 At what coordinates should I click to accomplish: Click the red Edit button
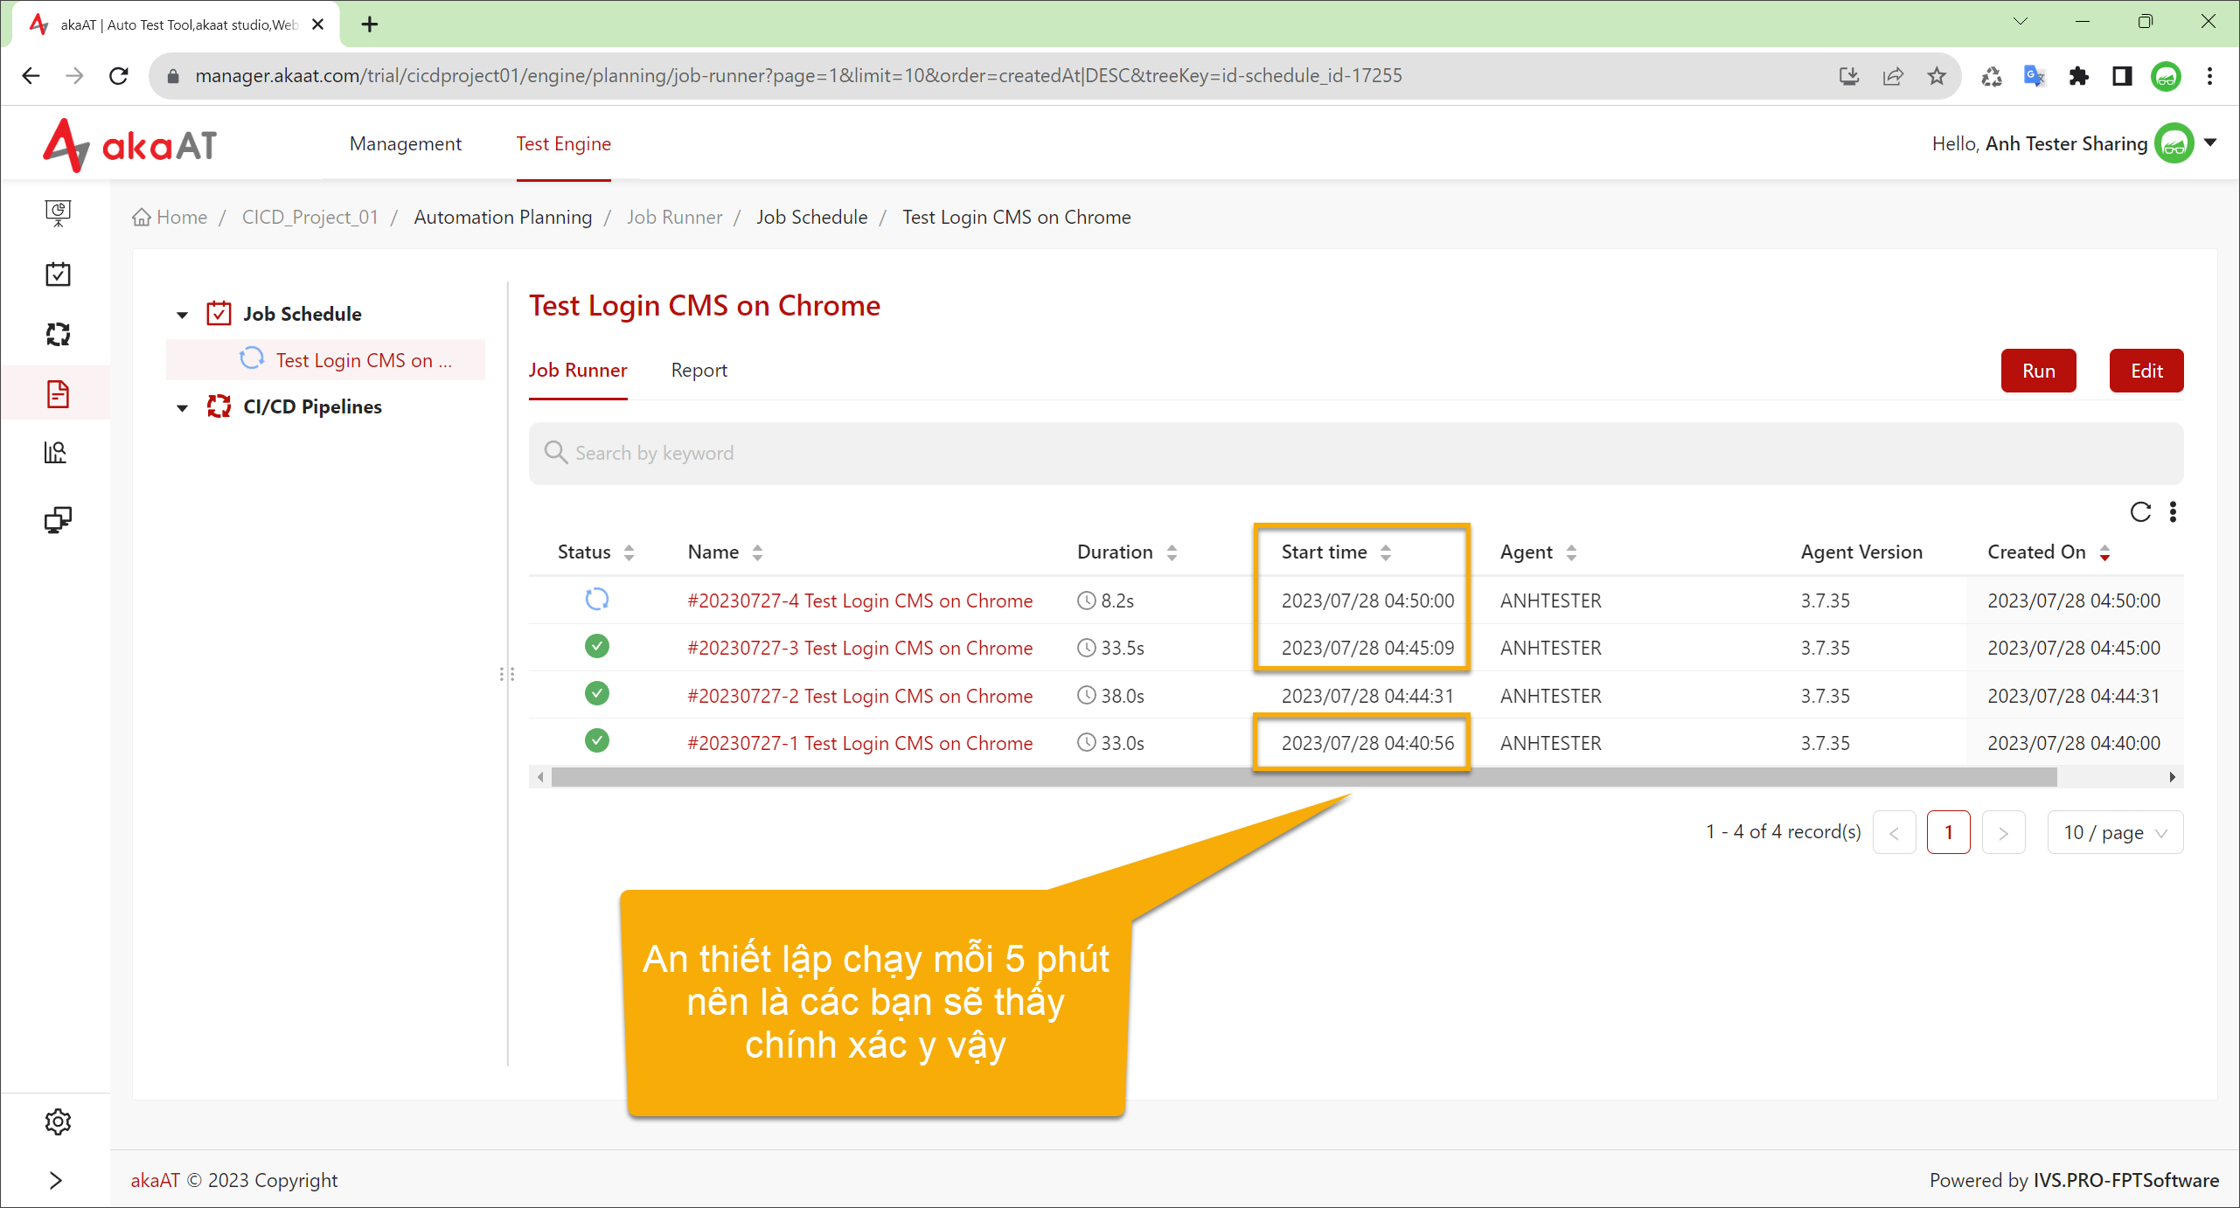pos(2146,371)
